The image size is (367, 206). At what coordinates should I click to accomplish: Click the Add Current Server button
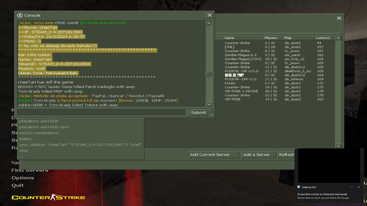point(210,155)
